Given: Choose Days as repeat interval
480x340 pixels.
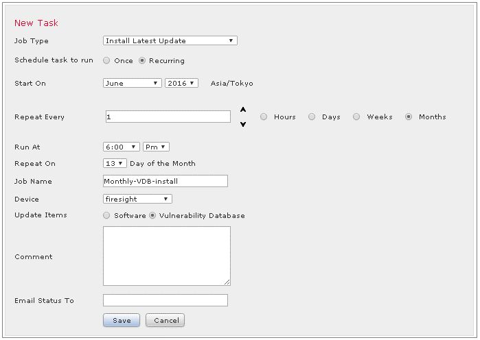Looking at the screenshot, I should [312, 117].
